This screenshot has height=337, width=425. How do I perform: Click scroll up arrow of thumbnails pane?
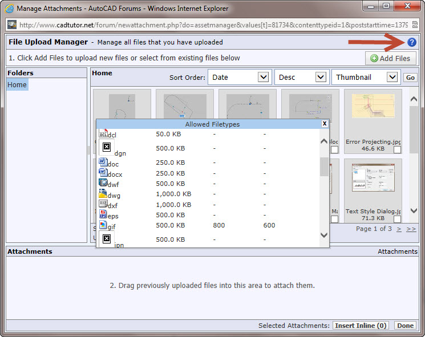pyautogui.click(x=414, y=99)
